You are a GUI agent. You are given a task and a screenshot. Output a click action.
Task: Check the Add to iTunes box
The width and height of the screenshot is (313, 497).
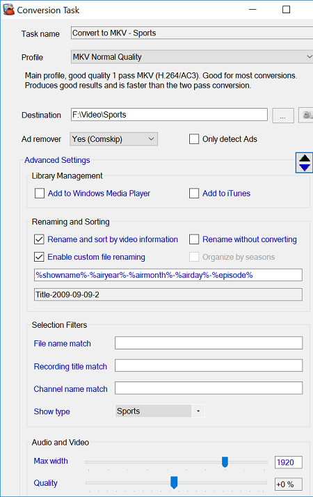[x=194, y=194]
